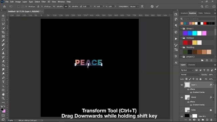Collapse the Group 1 swatch folder
This screenshot has width=217, height=122.
coord(181,28)
